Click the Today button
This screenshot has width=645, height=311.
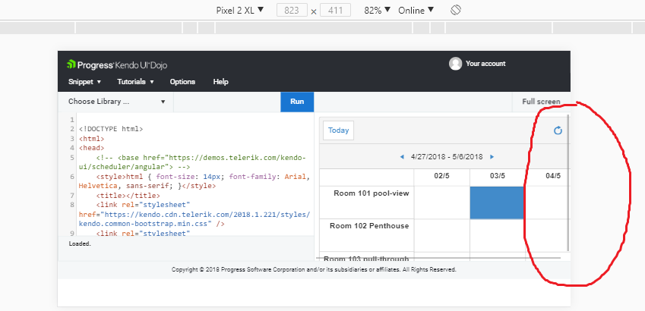(339, 130)
